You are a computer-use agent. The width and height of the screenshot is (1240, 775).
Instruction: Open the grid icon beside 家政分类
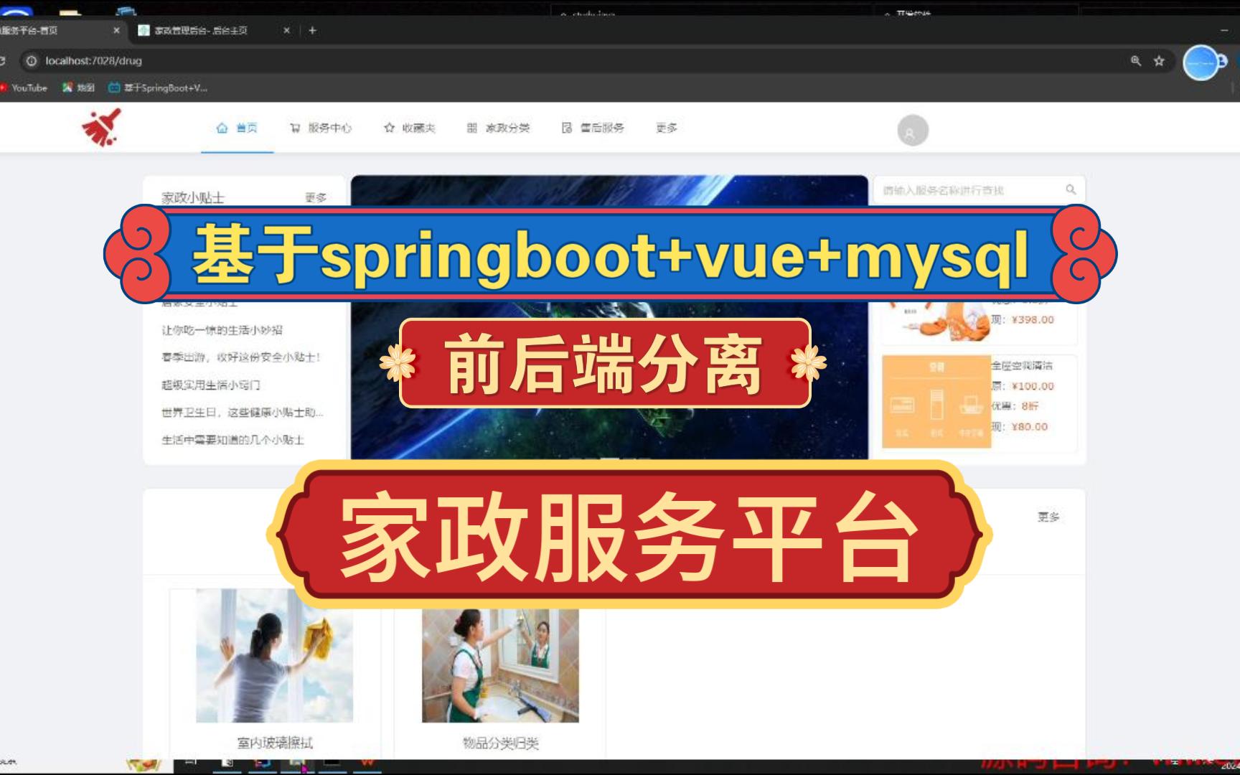pyautogui.click(x=471, y=127)
